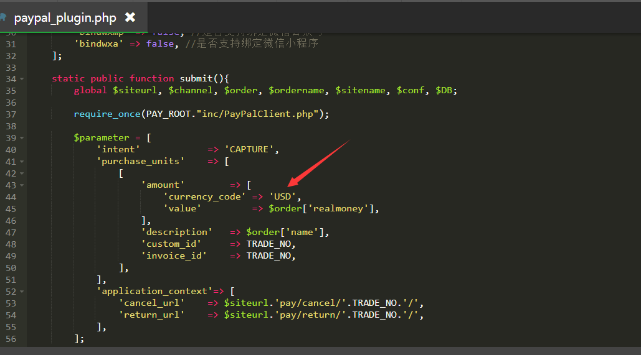Click the 'description' key text
Viewport: 641px width, 355px height.
click(177, 232)
